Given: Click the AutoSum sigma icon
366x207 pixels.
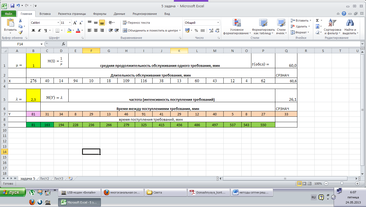Looking at the screenshot, I should (317, 20).
